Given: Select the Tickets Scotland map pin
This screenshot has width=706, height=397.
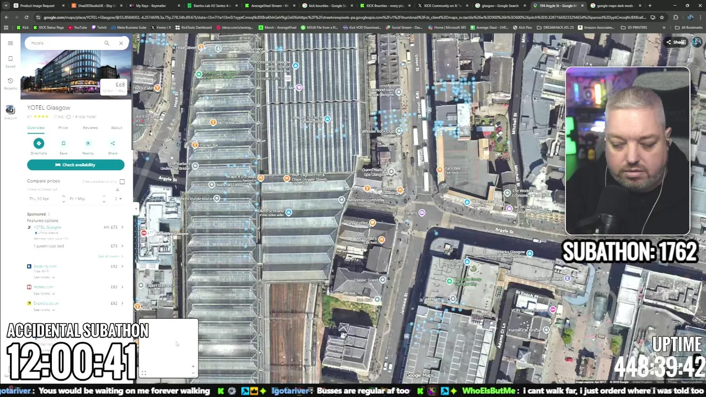Looking at the screenshot, I should (x=288, y=212).
